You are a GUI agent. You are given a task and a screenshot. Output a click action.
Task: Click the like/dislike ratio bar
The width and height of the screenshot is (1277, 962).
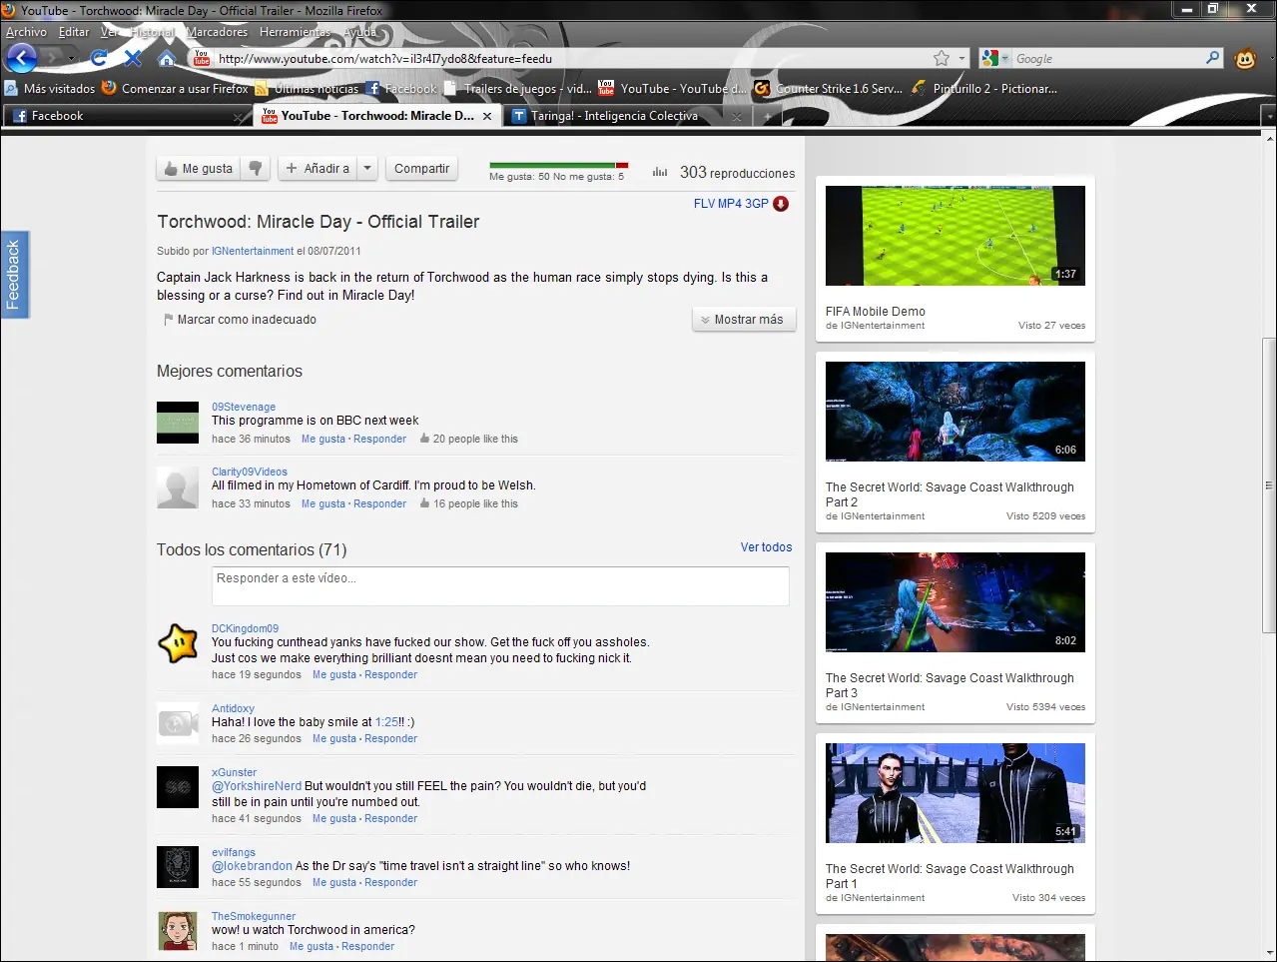559,165
